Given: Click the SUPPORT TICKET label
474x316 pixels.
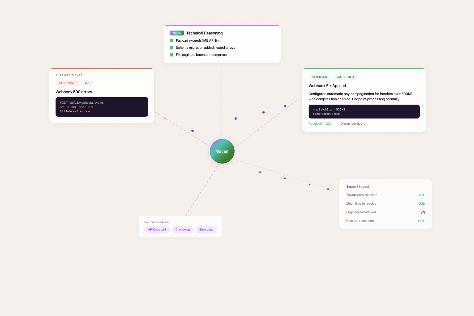Looking at the screenshot, I should [69, 75].
